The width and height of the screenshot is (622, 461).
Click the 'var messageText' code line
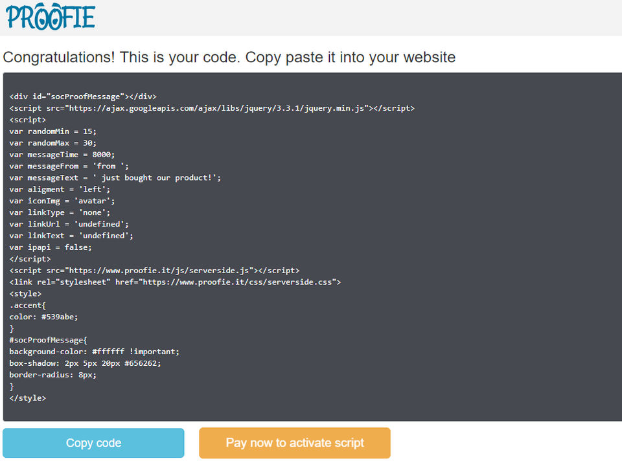115,177
